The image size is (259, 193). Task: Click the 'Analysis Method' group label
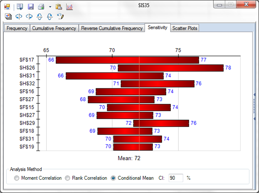tap(26, 169)
